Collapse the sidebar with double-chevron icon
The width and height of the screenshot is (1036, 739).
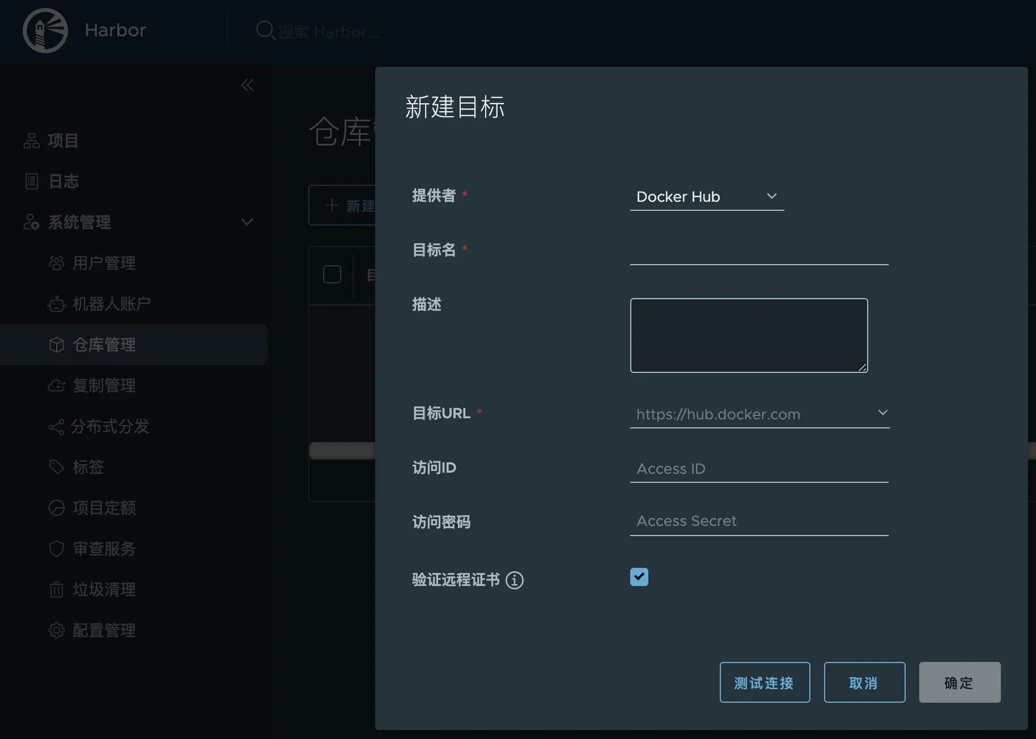pos(247,85)
